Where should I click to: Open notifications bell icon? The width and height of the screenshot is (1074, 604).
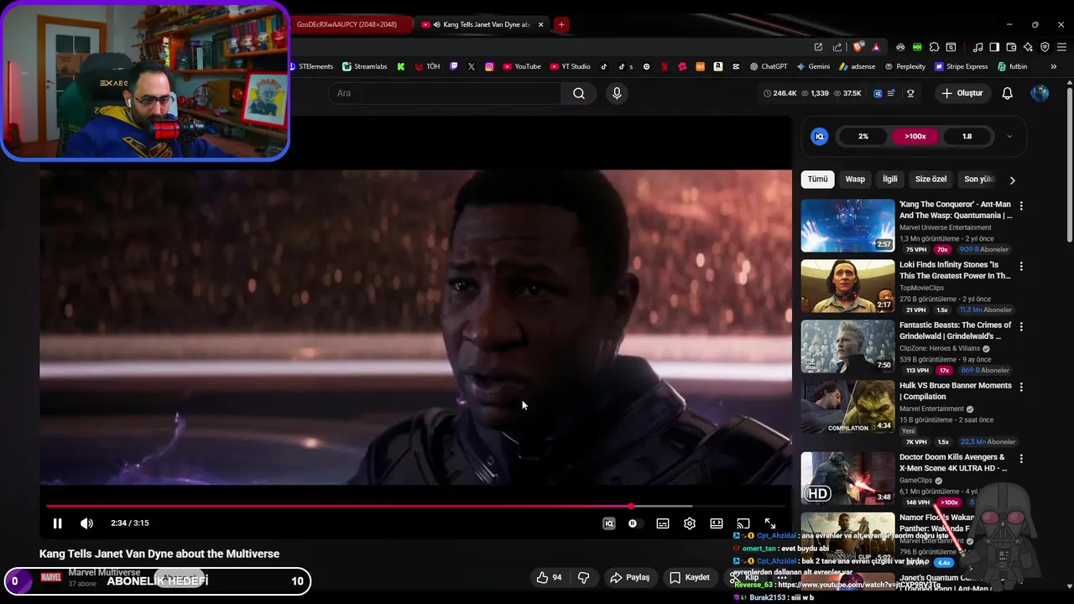click(x=1008, y=93)
